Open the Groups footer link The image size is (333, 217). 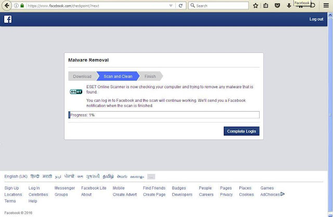tap(61, 195)
